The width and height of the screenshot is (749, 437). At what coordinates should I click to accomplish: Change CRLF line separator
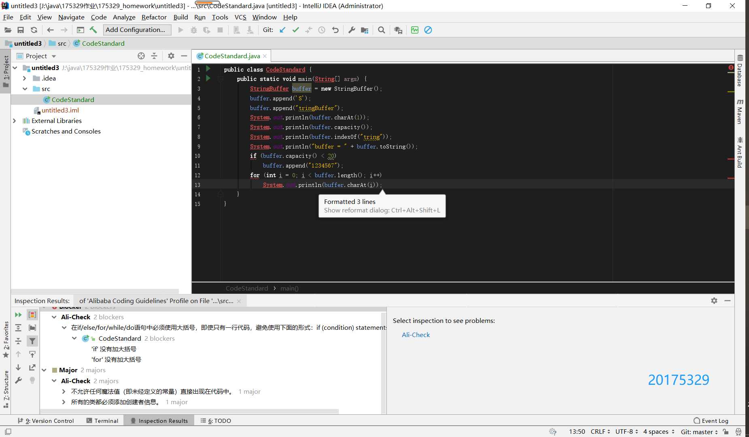pos(600,432)
